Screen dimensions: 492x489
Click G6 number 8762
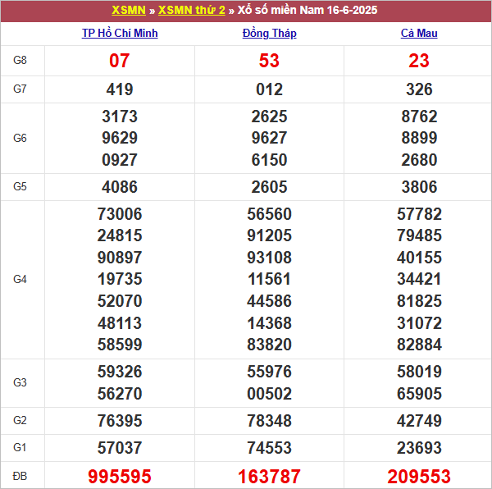[419, 117]
